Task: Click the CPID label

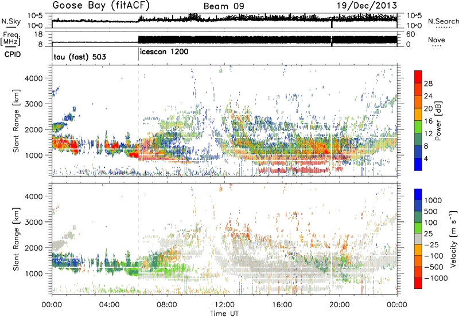Action: (x=13, y=54)
